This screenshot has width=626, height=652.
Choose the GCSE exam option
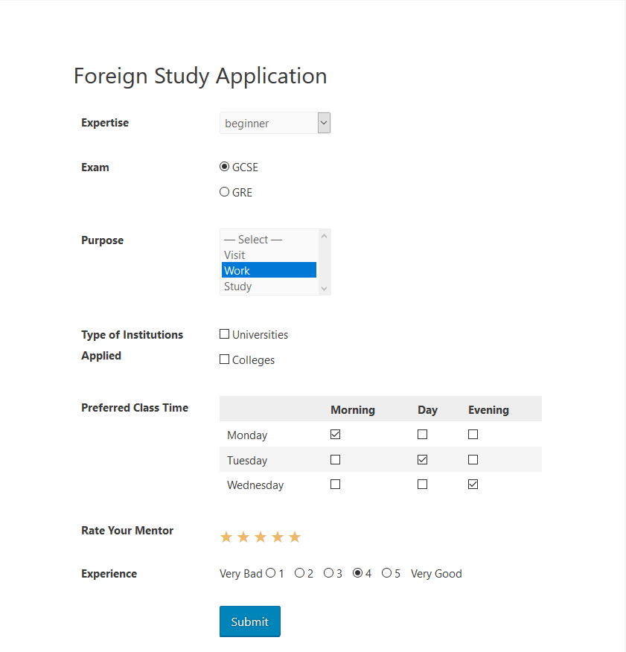[x=224, y=167]
